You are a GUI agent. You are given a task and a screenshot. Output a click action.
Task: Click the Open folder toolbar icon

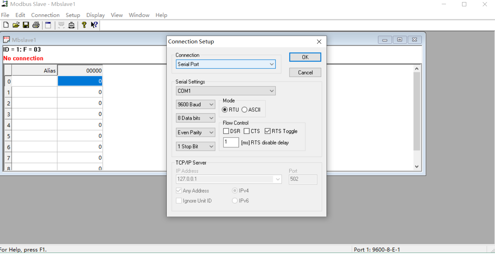16,25
